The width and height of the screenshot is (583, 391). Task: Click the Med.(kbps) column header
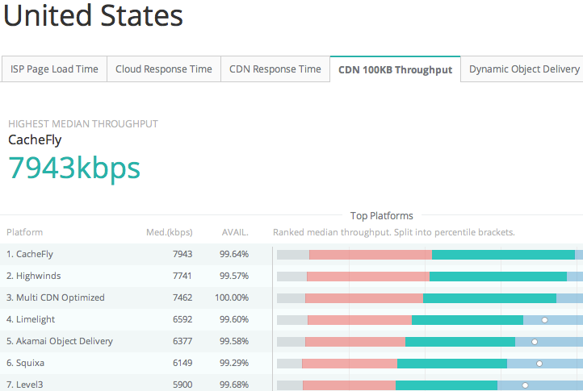coord(170,232)
